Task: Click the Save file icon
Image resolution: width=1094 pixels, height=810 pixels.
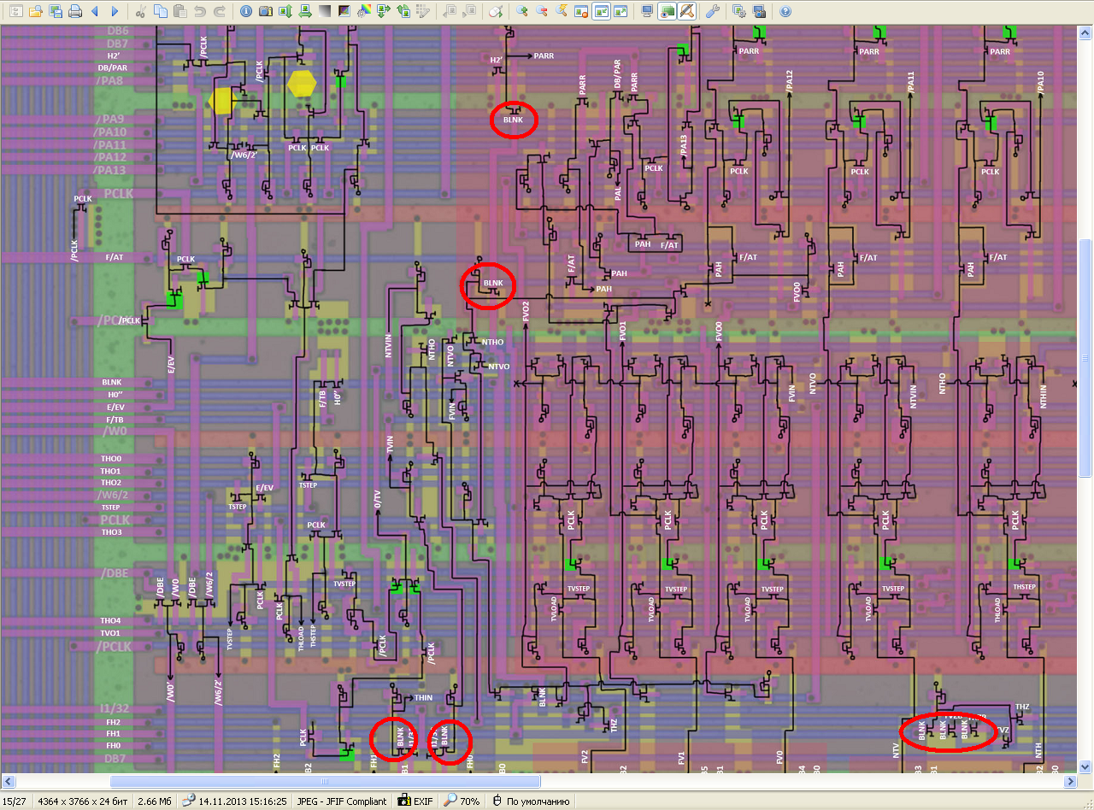Action: (x=56, y=12)
